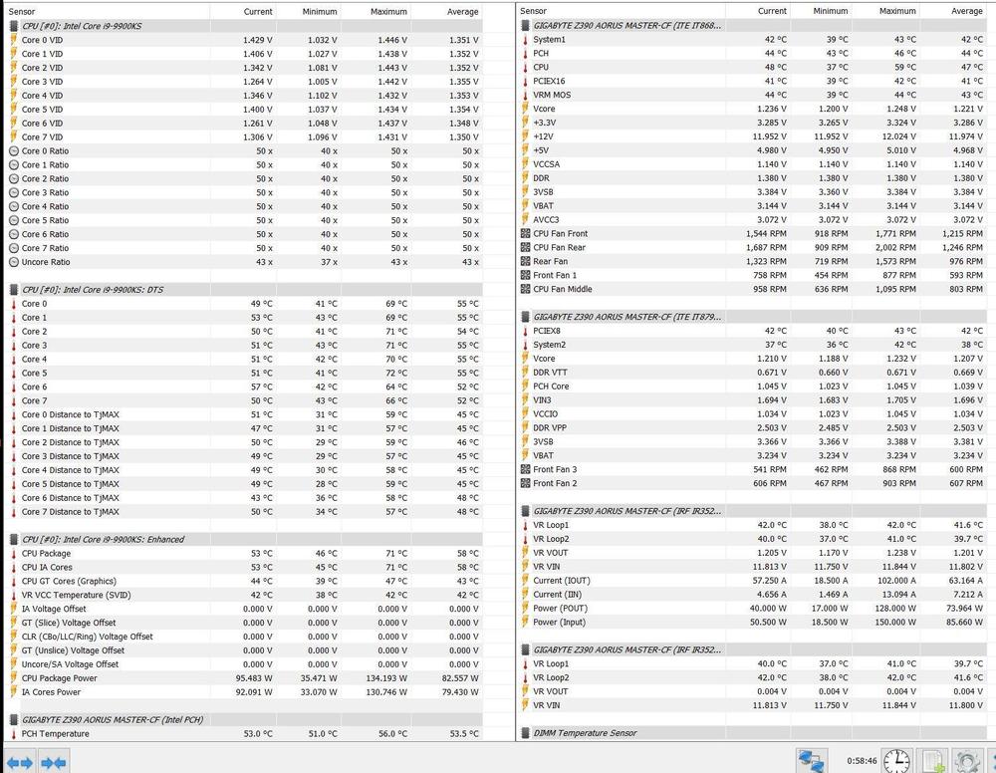The width and height of the screenshot is (996, 773).
Task: Click the lightning bolt icon beside Core 0 VID
Action: [x=13, y=40]
